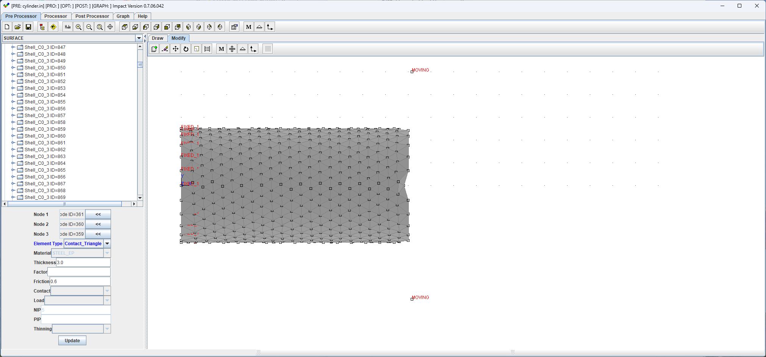Open the SURFACE dropdown list
Screen dimensions: 766x357
click(139, 38)
